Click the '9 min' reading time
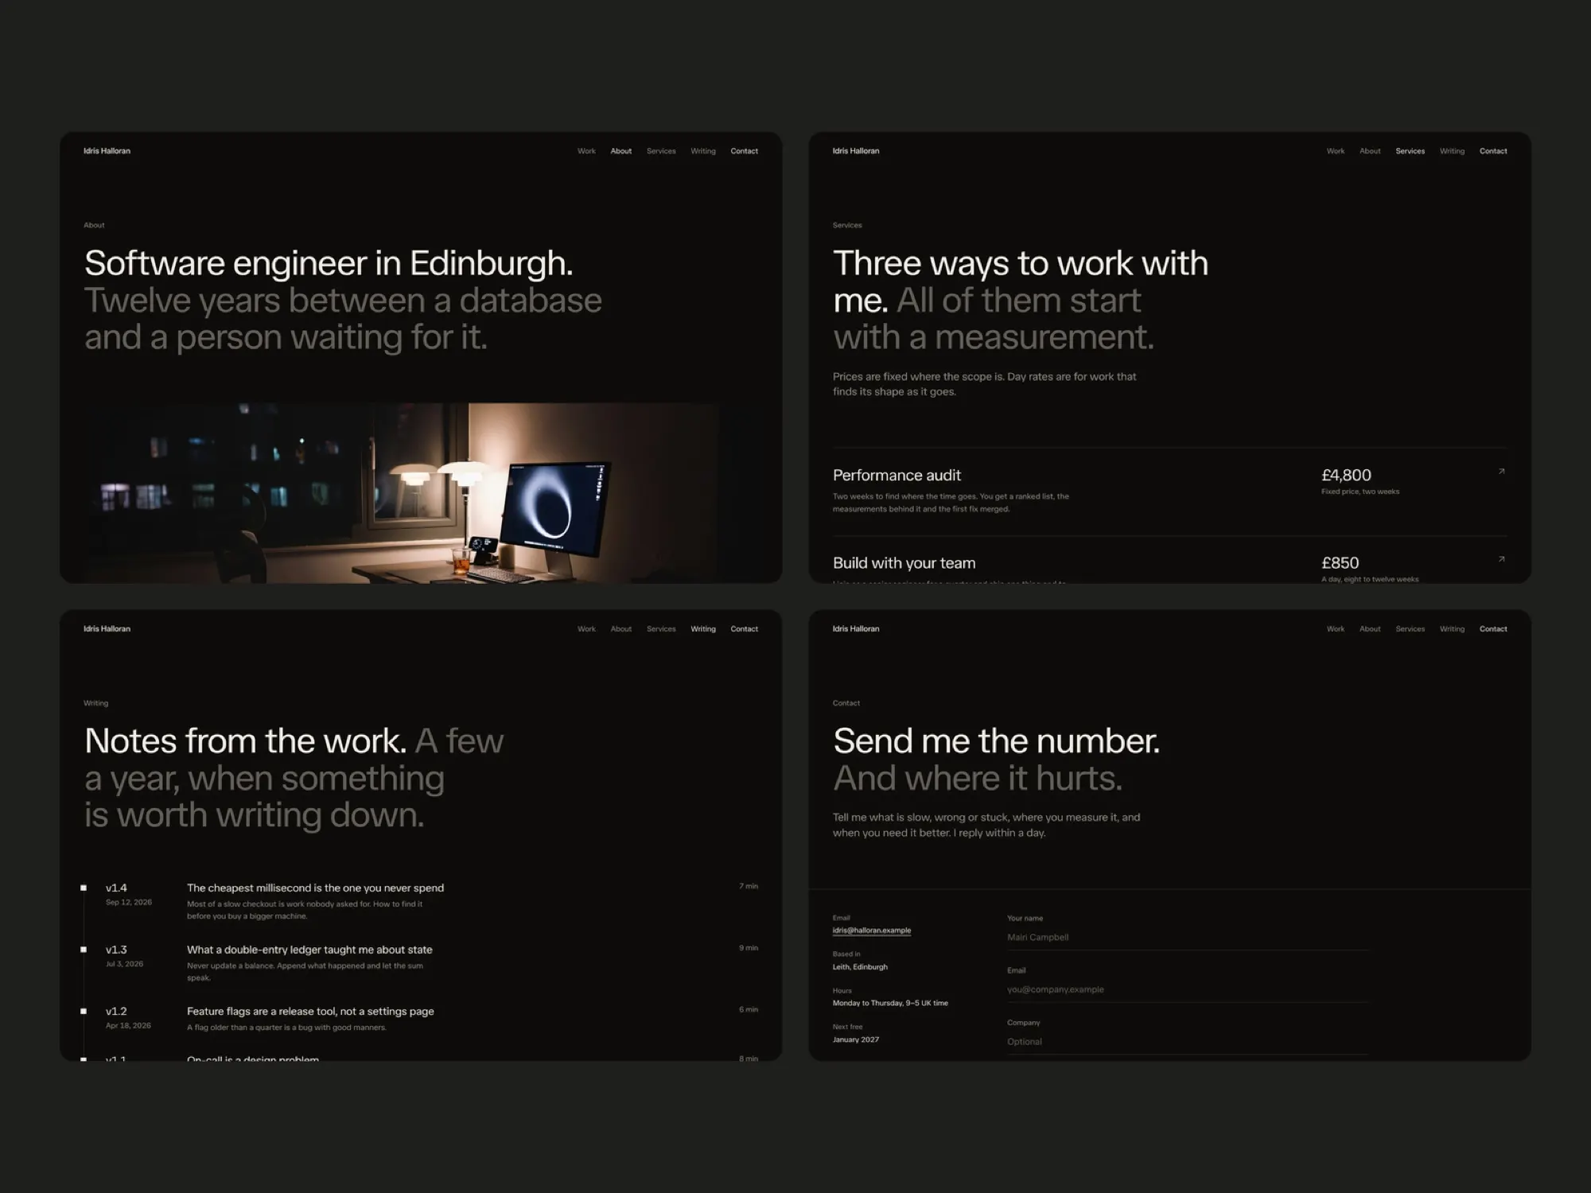 [748, 948]
